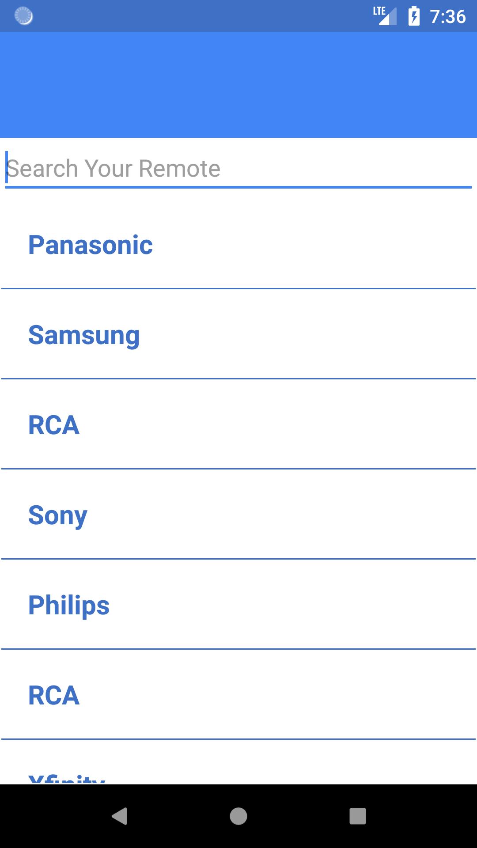The height and width of the screenshot is (848, 477).
Task: Focus the Search Your Remote field
Action: (238, 169)
